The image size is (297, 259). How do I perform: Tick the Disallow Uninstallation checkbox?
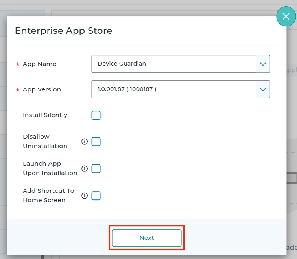(x=96, y=142)
